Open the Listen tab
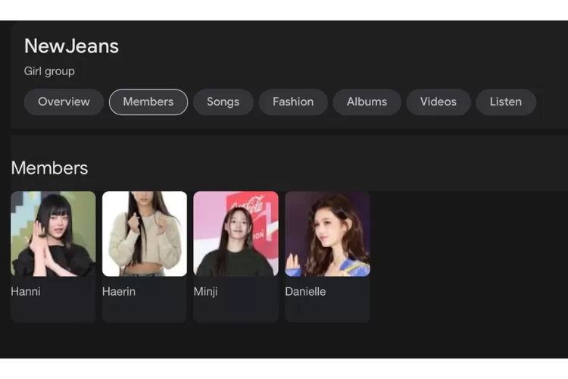 pyautogui.click(x=506, y=102)
